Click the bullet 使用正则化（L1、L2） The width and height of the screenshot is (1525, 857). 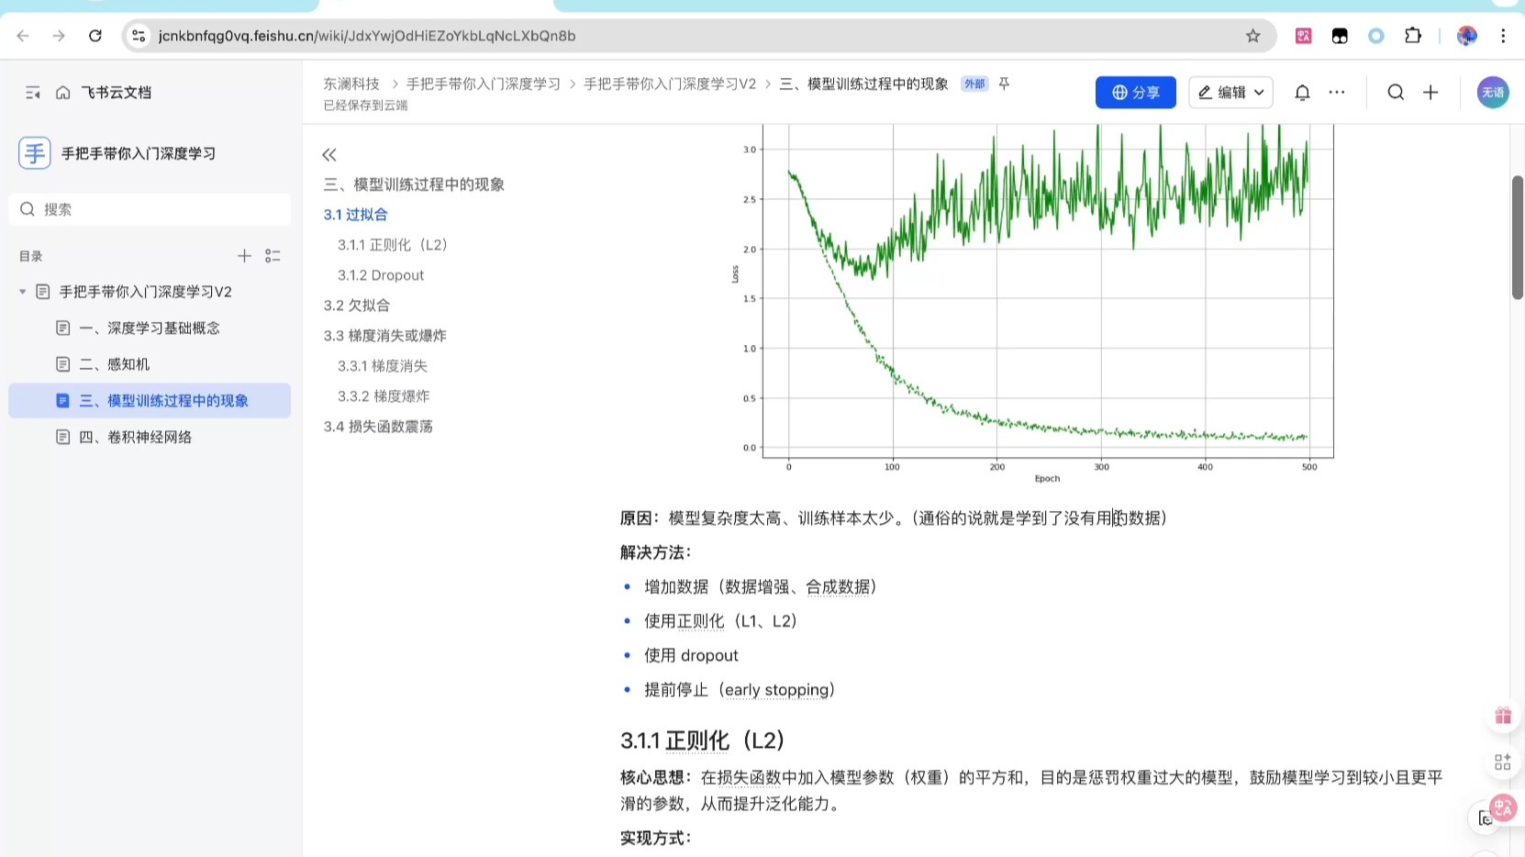tap(721, 621)
